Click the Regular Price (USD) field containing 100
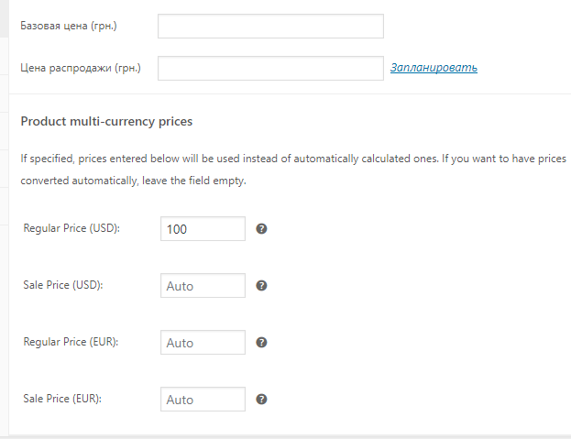Image resolution: width=571 pixels, height=439 pixels. coord(203,228)
